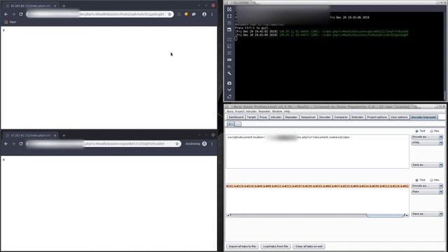Open the profile avatar in the top Chrome window
Screen dimensions: 448x252
[204, 14]
